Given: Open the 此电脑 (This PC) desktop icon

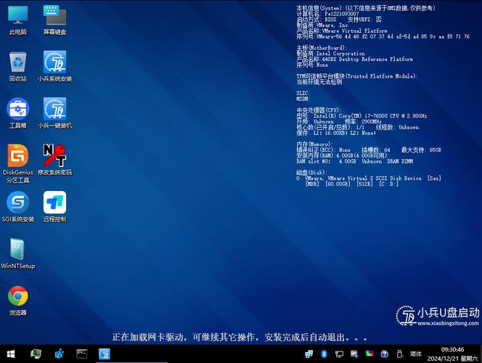Looking at the screenshot, I should click(x=18, y=17).
